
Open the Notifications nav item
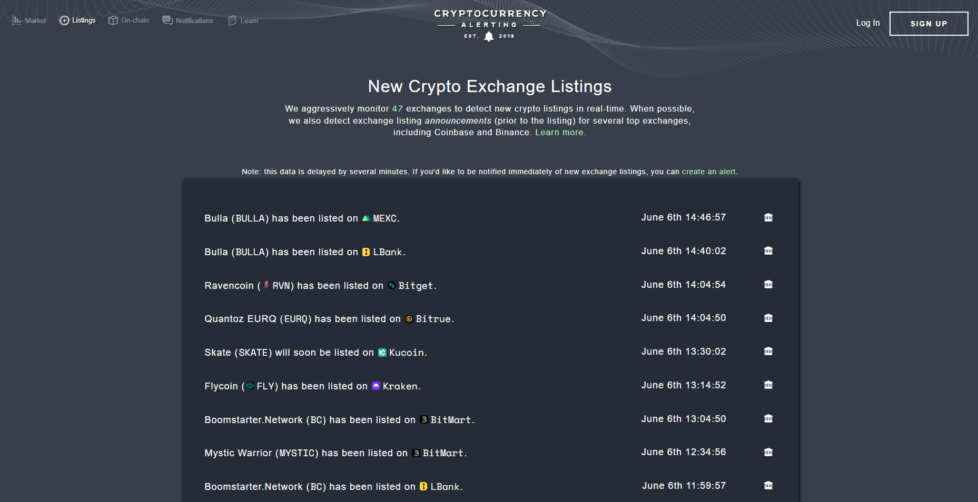pyautogui.click(x=188, y=21)
